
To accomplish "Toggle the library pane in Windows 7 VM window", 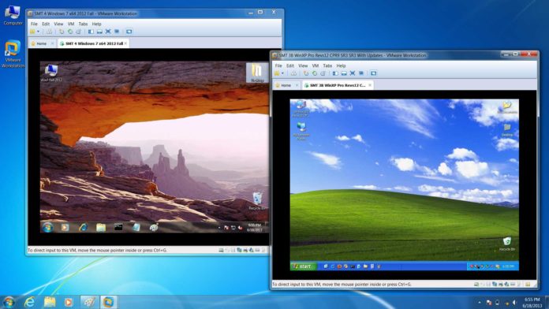I will coord(91,32).
